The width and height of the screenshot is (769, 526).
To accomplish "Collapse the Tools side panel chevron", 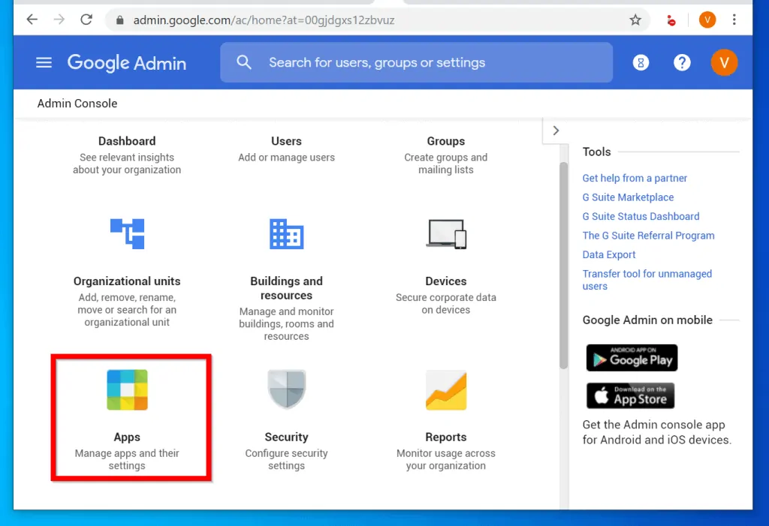I will point(555,130).
